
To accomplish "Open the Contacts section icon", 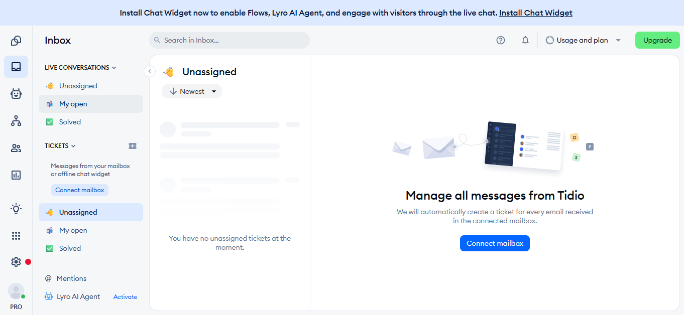I will pos(16,148).
